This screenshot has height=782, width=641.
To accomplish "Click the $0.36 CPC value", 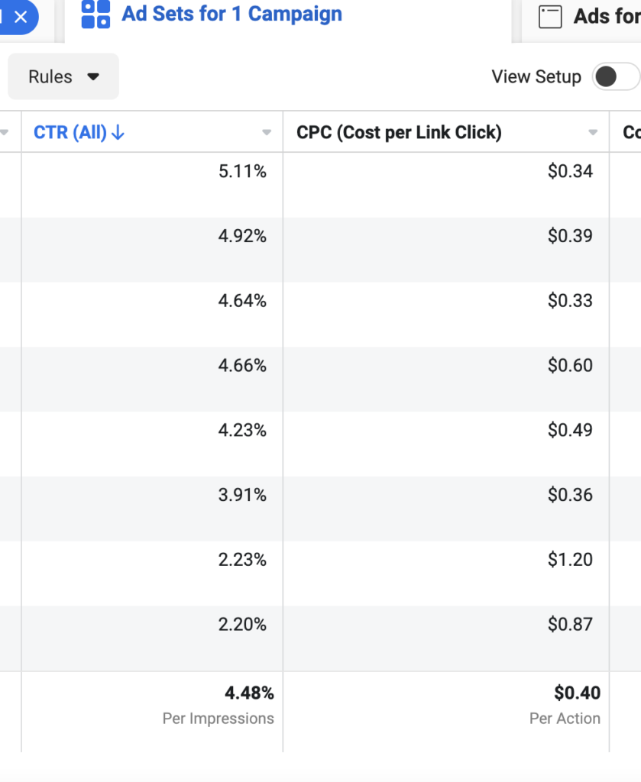I will [570, 495].
